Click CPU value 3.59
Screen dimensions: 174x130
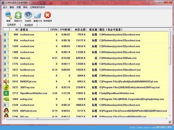click(x=55, y=93)
